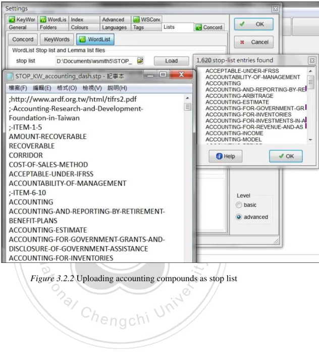Click the CORRIDOR line in Notepad
Image resolution: width=319 pixels, height=358 pixels.
(26, 155)
